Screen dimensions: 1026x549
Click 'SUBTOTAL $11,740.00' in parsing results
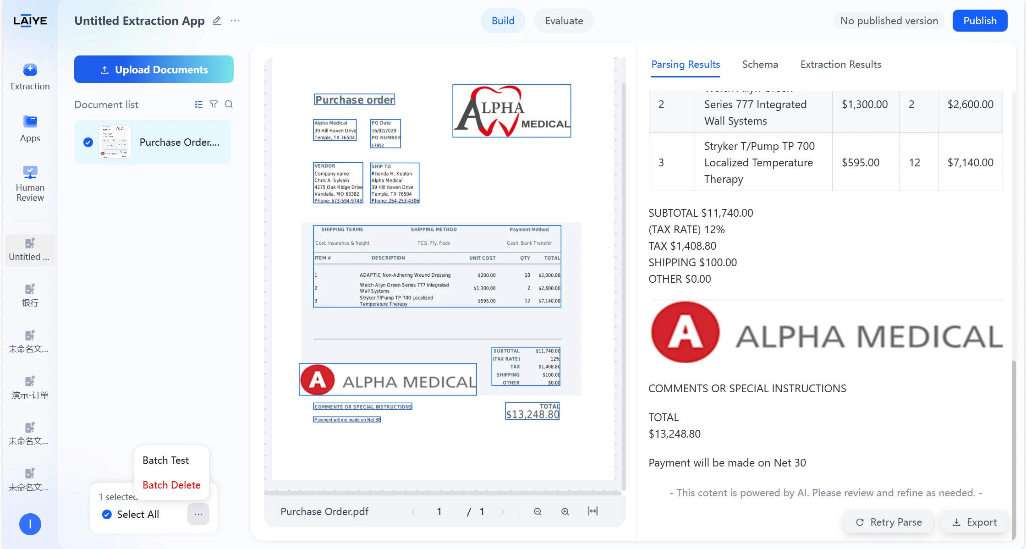(701, 213)
